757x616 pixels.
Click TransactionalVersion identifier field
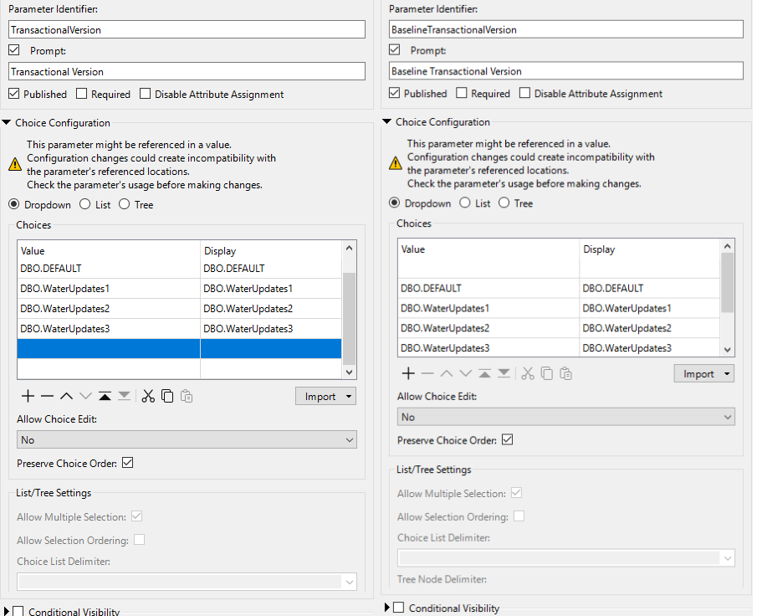click(187, 29)
